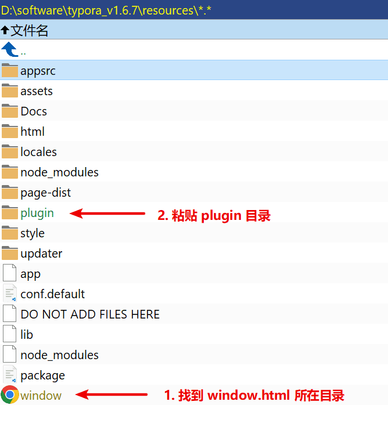
Task: Select the updater folder name
Action: [x=41, y=254]
